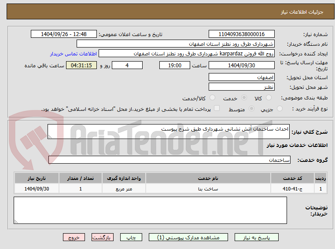The width and height of the screenshot is (335, 249).
Task: Click the service name cell ساخت بنا
Action: coord(208,189)
